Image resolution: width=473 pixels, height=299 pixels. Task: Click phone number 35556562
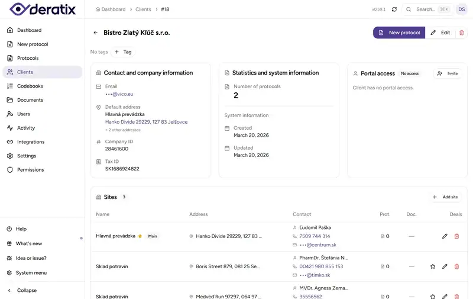(311, 297)
